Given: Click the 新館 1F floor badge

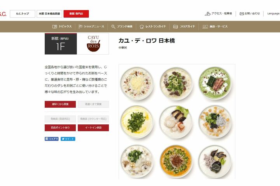Looking at the screenshot, I should click(61, 44).
